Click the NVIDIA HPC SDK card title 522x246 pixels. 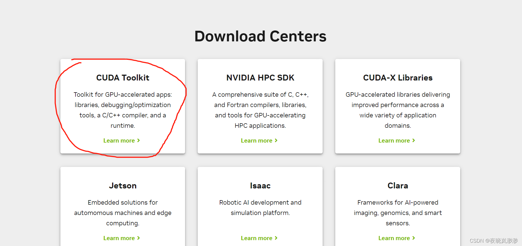pos(260,78)
